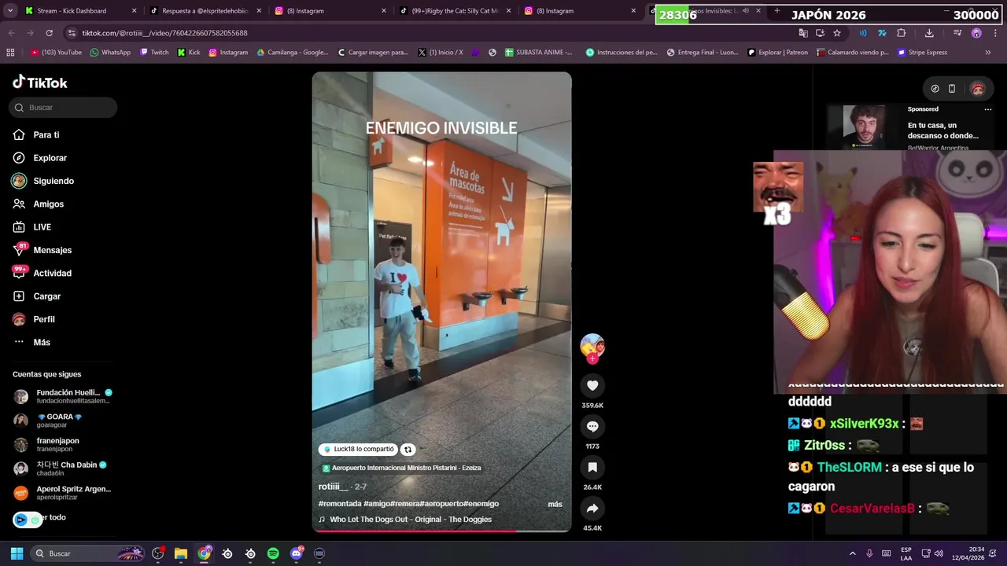Open ESP LAA language indicator
Viewport: 1007px width, 566px height.
tap(906, 553)
